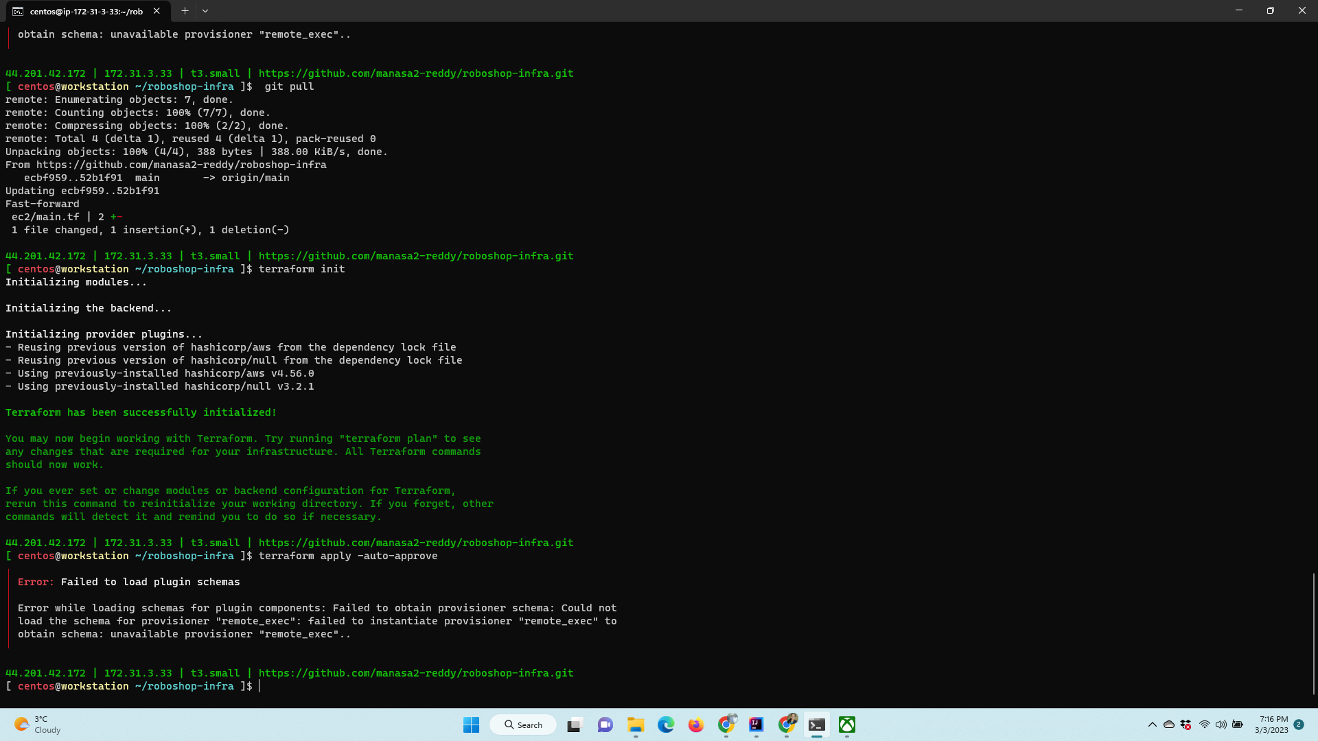Open a new terminal tab with plus
Screen dimensions: 1318x741
(185, 11)
